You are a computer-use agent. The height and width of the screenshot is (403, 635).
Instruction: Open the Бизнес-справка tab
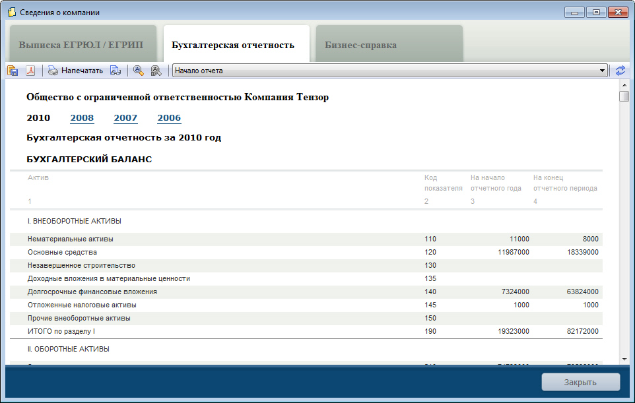[x=389, y=44]
